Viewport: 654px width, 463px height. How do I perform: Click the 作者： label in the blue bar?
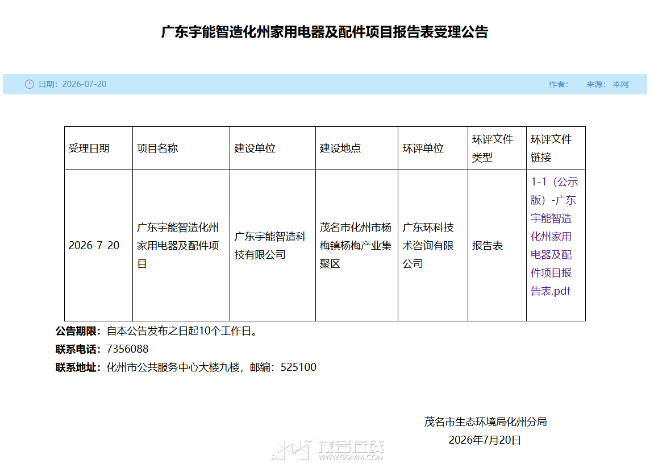tap(559, 84)
